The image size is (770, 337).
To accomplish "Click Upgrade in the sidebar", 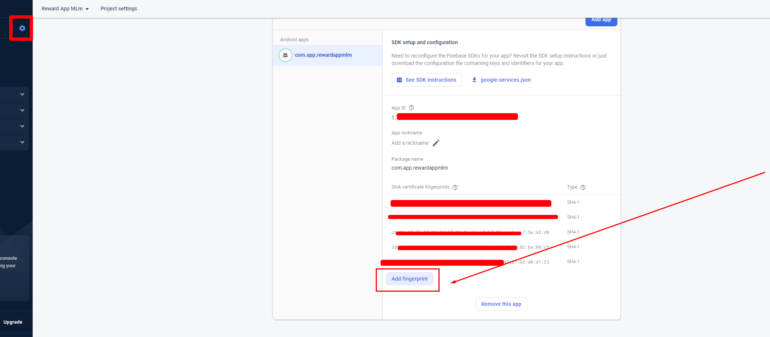I will tap(13, 322).
